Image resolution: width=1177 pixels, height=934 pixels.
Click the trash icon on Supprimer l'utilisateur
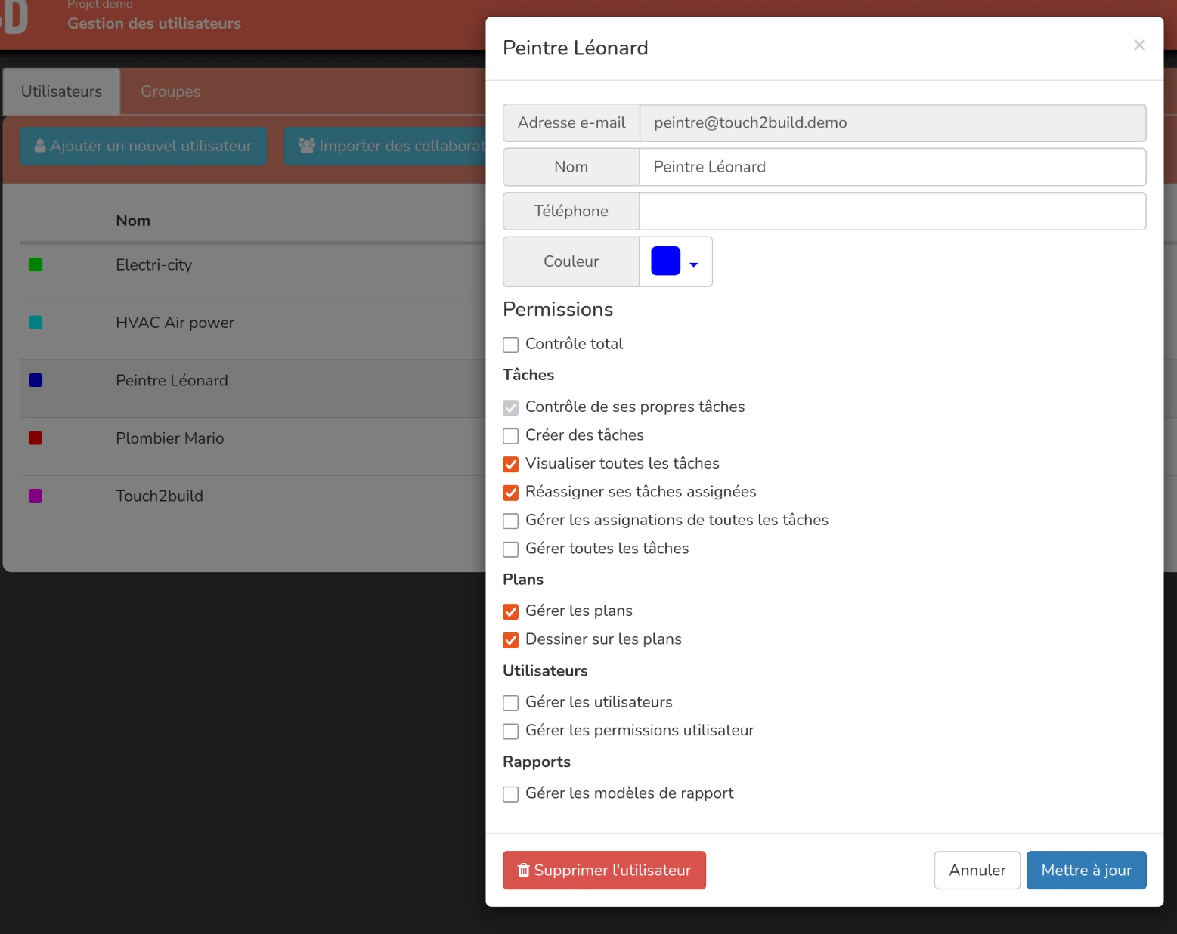(x=523, y=871)
